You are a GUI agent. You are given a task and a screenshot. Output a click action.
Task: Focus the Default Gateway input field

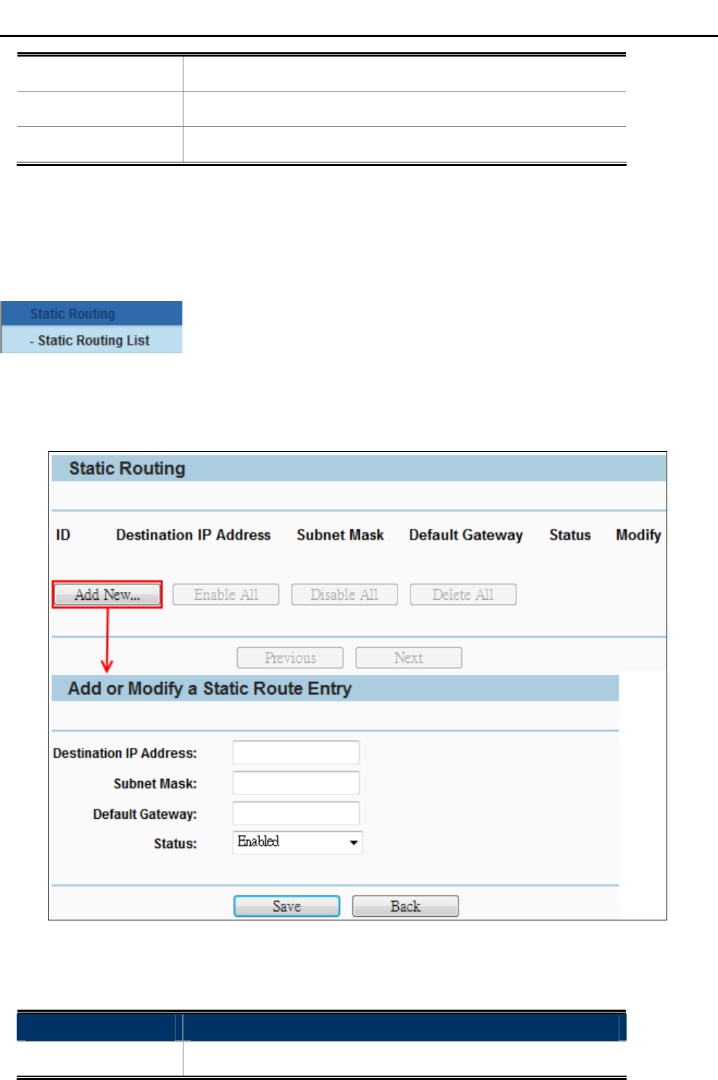pyautogui.click(x=296, y=814)
